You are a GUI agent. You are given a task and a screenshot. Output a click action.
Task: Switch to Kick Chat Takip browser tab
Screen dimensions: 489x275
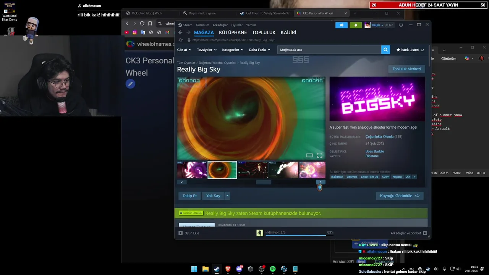coord(147,13)
